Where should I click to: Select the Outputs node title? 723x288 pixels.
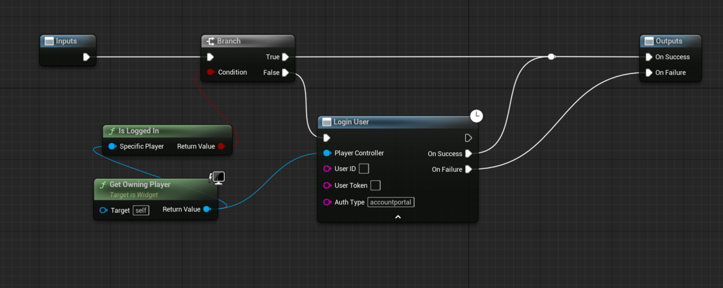point(669,41)
